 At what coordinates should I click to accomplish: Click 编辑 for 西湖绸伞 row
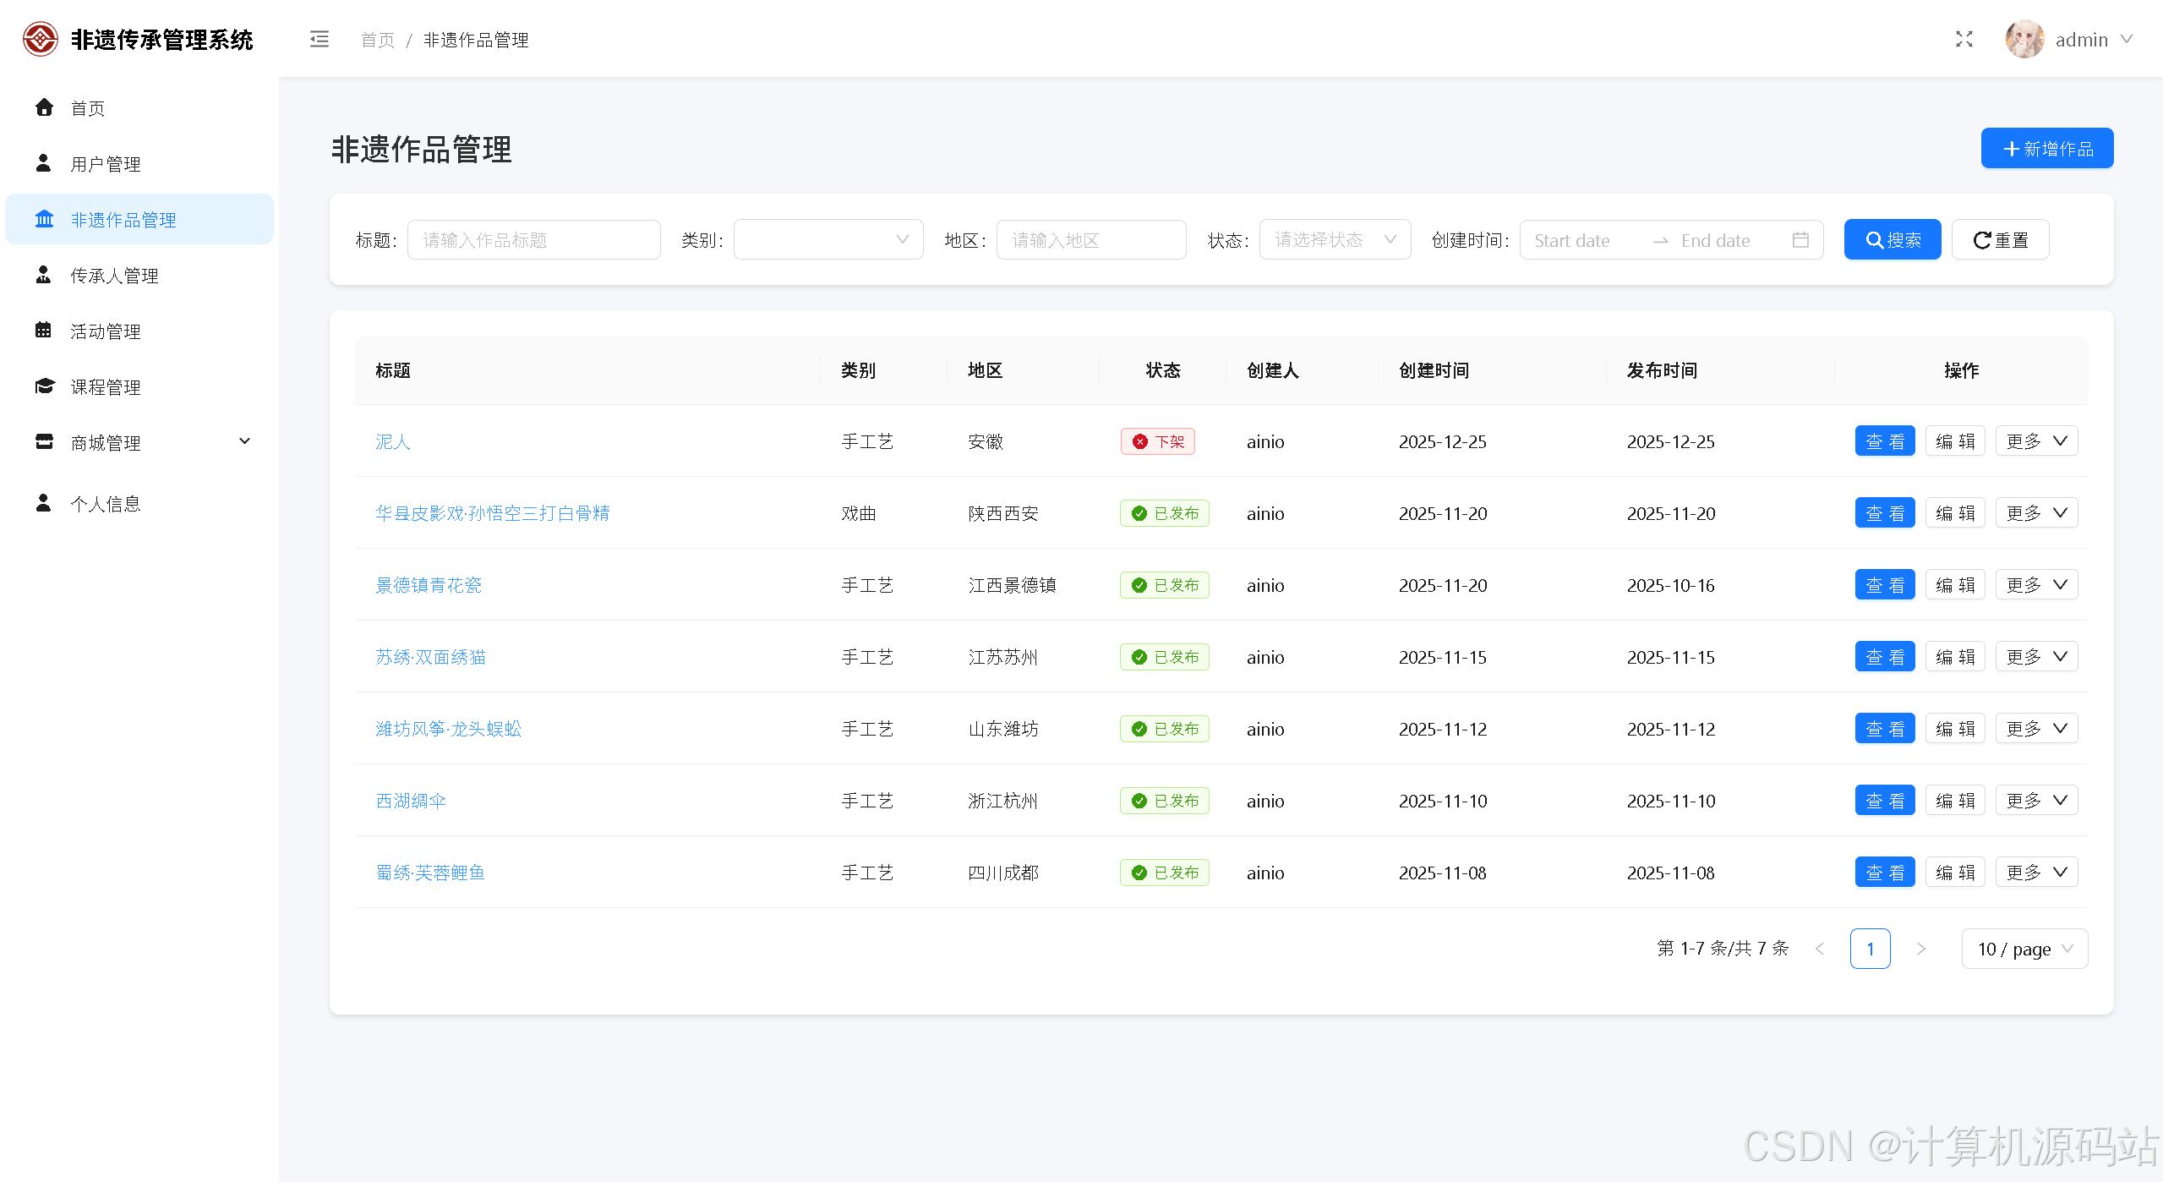coord(1954,801)
